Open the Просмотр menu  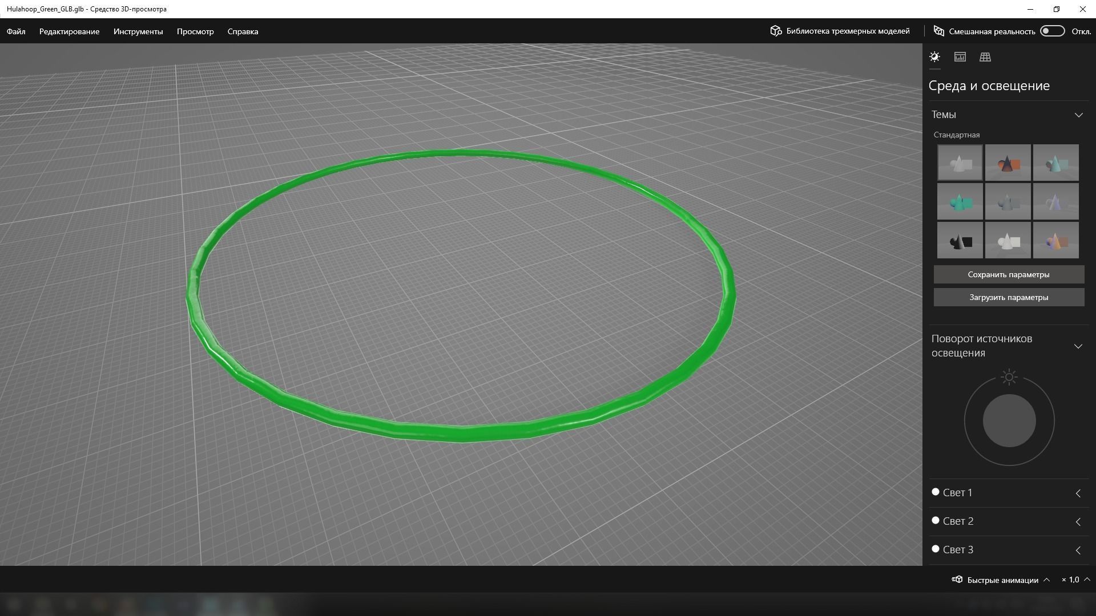[x=195, y=31]
